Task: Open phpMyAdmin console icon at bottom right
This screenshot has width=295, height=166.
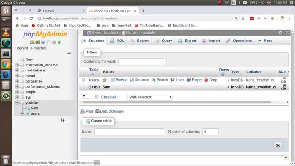Action: click(x=286, y=158)
